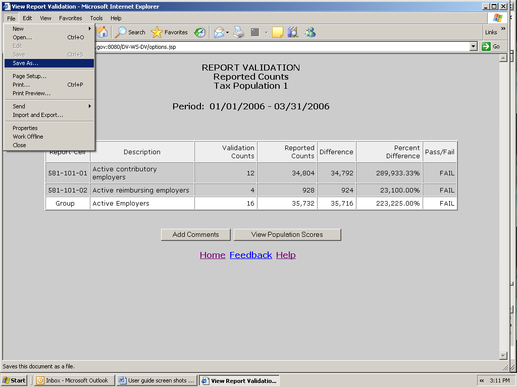517x387 pixels.
Task: Click the Home toolbar icon
Action: tap(102, 32)
